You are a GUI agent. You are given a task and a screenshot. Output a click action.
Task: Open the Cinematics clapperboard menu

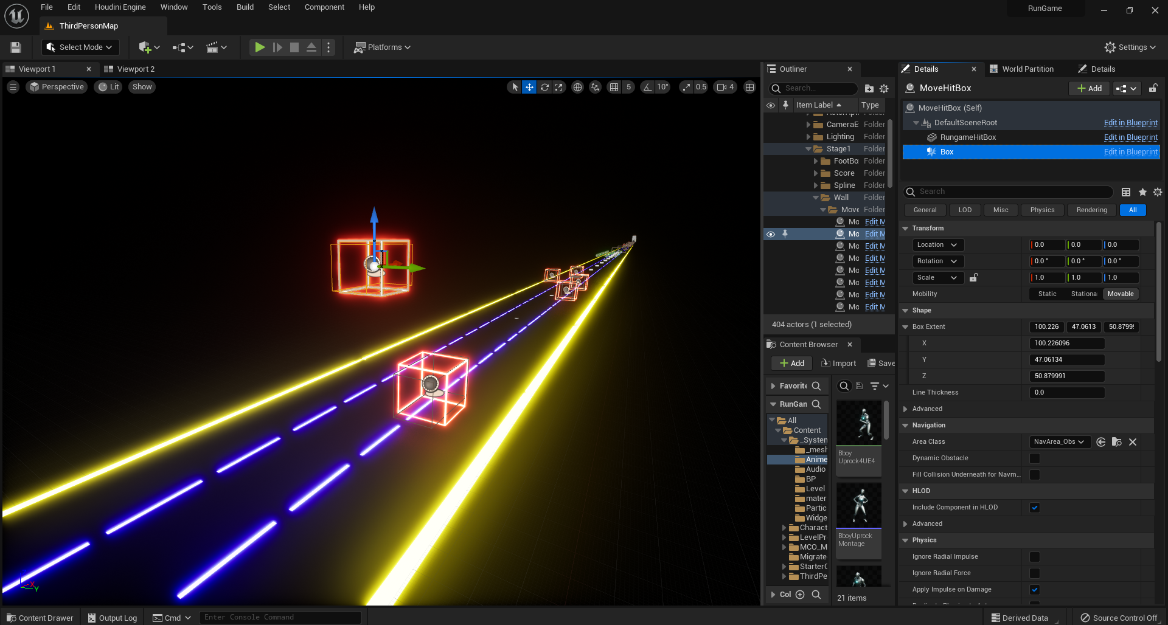coord(216,47)
